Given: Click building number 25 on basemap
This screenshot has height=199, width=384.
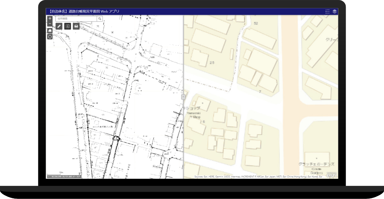Looking at the screenshot, I should 212,63.
